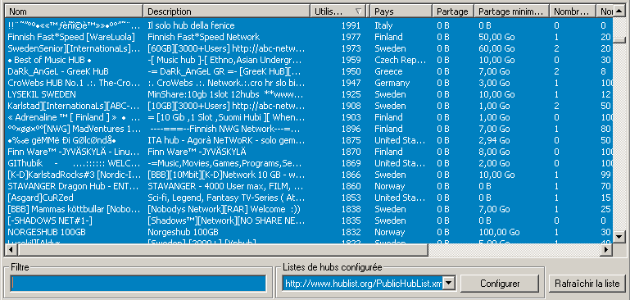Screen dimensions: 630x300
Task: Click minimum share value 2,94 Go
Action: [x=494, y=140]
